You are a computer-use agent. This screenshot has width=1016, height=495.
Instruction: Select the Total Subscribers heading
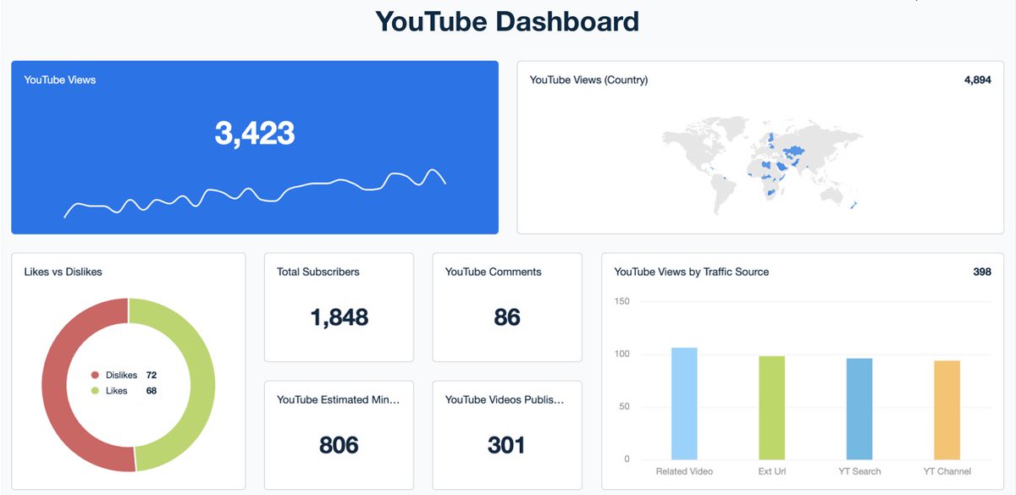318,272
